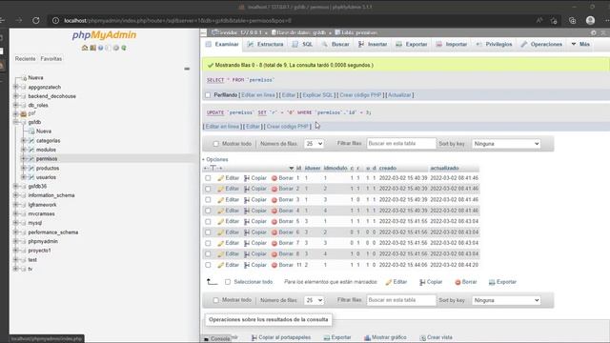Reload the browser page

(36, 20)
